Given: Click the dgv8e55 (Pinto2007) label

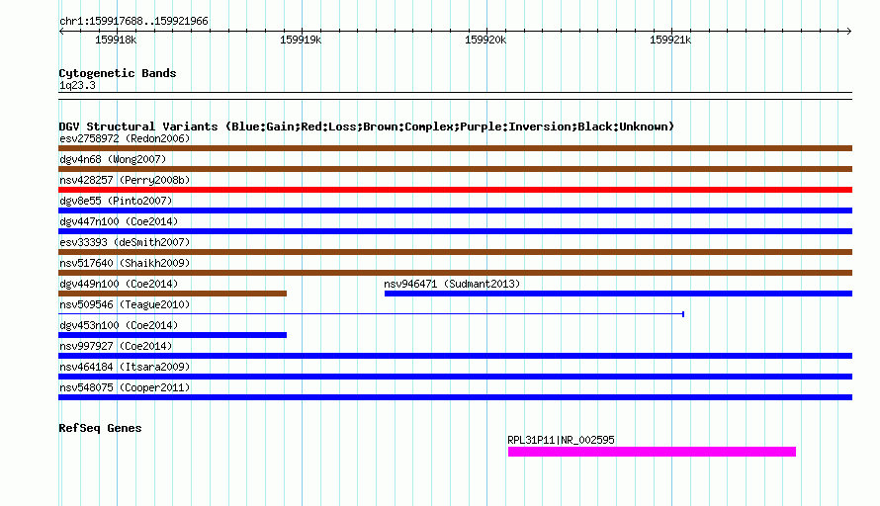Looking at the screenshot, I should tap(116, 201).
